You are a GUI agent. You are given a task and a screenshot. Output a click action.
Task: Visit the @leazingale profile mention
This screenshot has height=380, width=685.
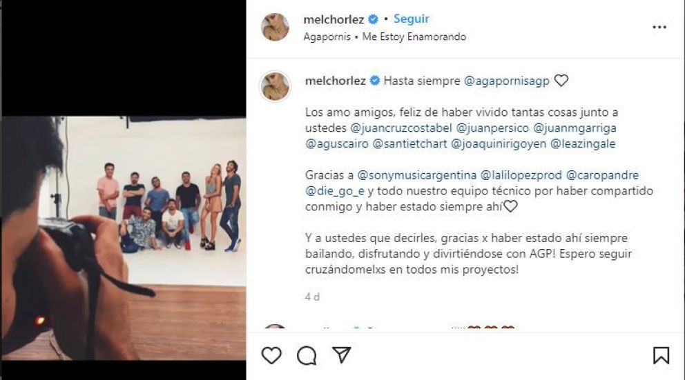pos(583,144)
